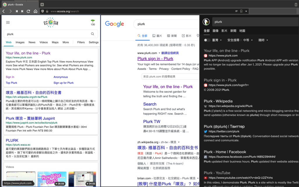Select the Ecosia Web tab
The image size is (299, 187).
pos(8,42)
